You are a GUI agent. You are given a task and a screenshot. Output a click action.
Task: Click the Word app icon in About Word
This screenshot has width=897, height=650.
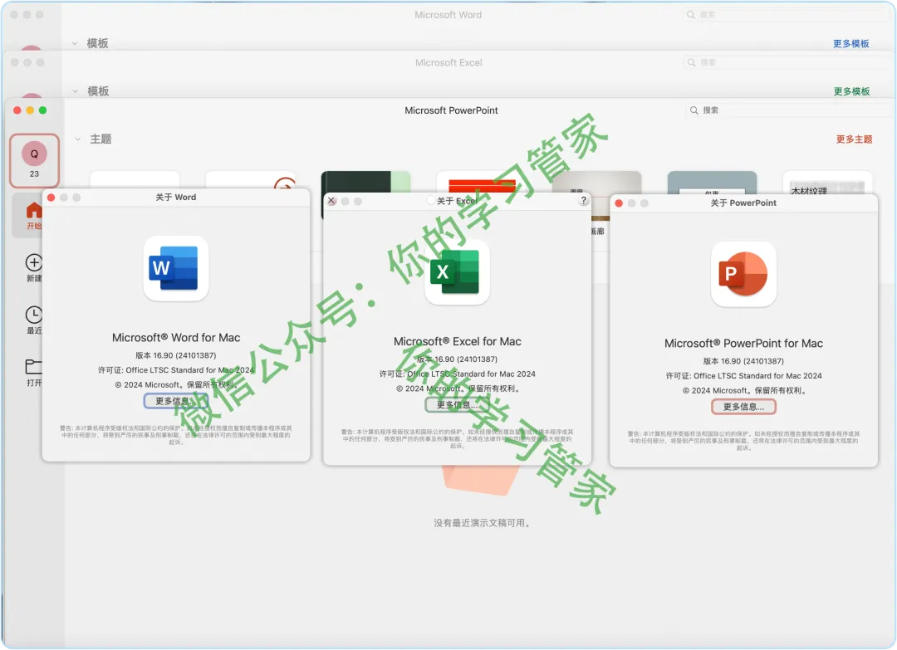(175, 268)
